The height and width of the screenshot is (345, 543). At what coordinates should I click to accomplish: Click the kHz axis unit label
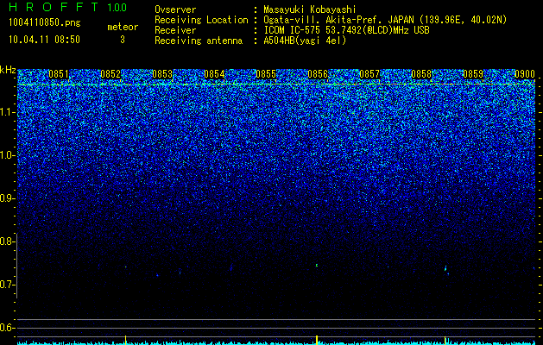coord(8,70)
